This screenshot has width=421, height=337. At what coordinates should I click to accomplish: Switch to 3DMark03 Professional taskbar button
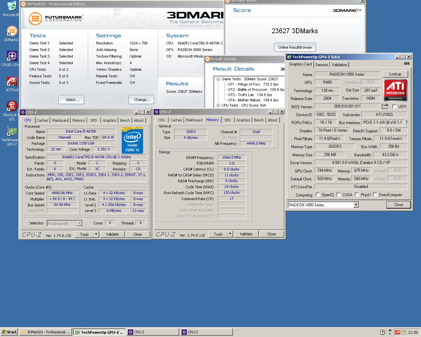coord(45,332)
